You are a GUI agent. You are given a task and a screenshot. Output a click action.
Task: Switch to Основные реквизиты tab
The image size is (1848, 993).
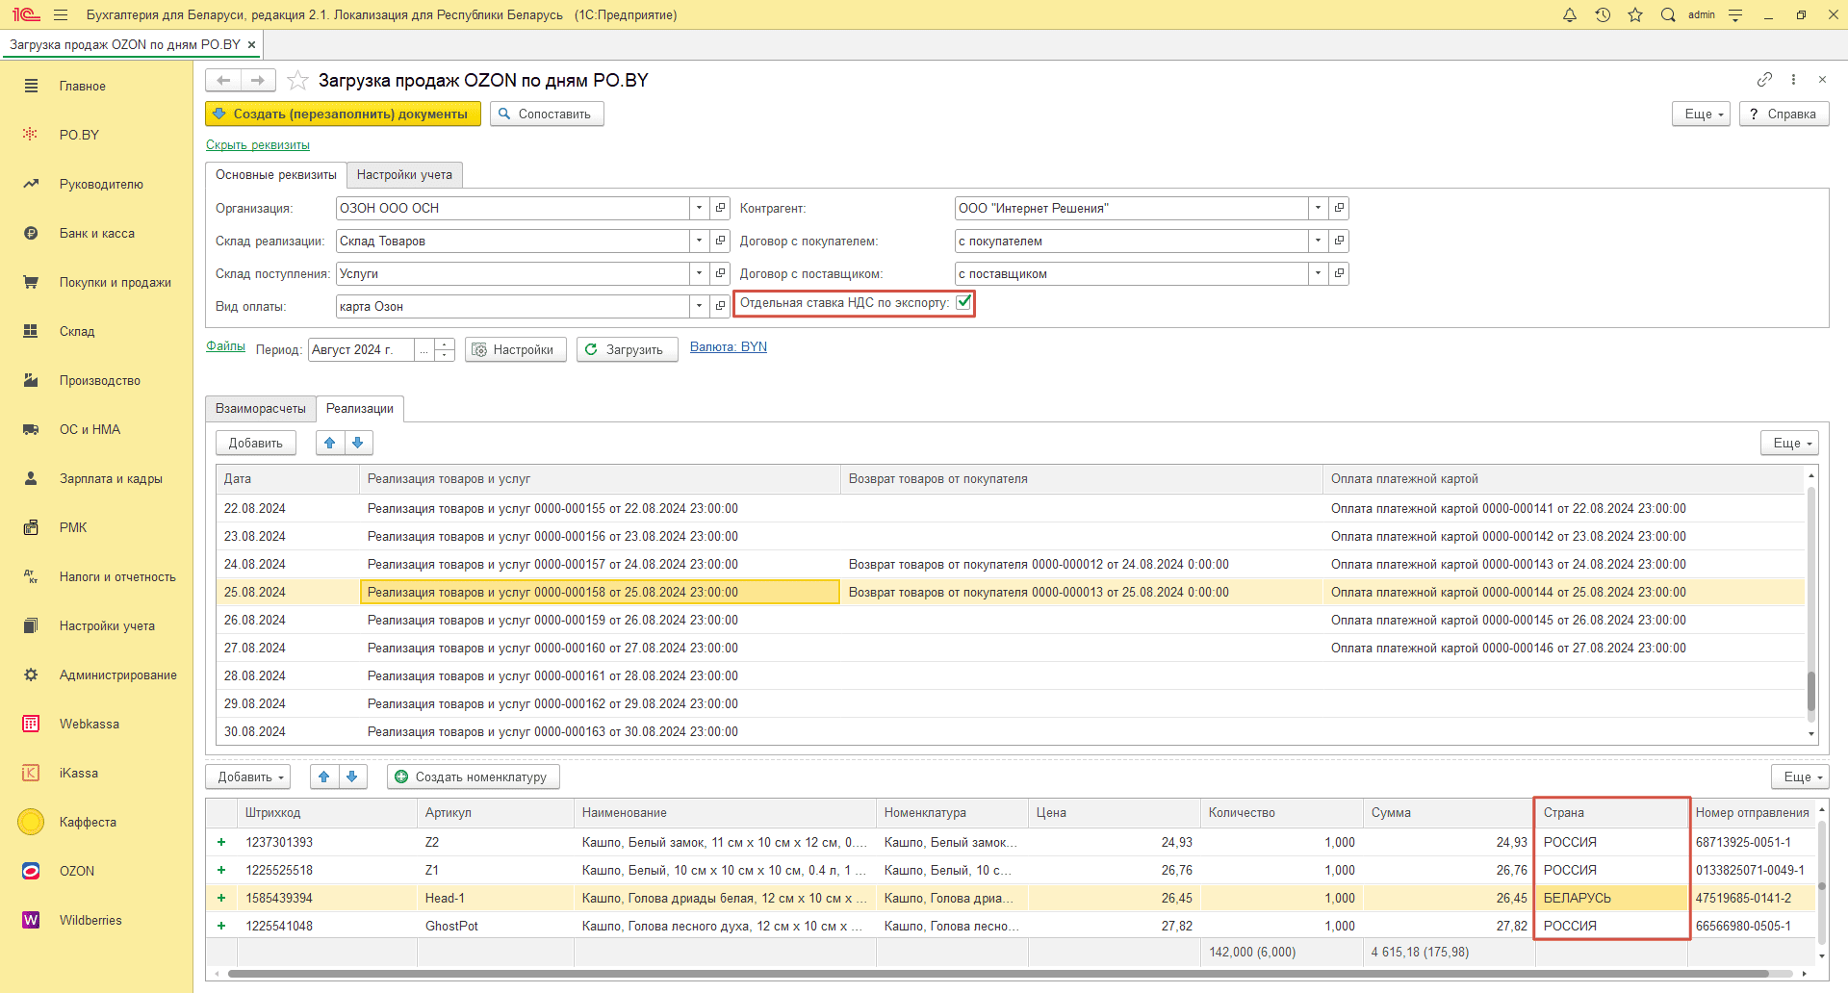tap(276, 174)
